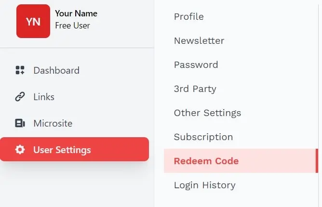Open the Microsite text label
Image resolution: width=322 pixels, height=207 pixels.
(x=53, y=123)
